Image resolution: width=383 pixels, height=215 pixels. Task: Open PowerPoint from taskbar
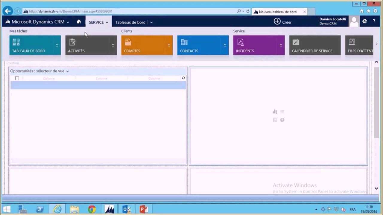coord(144,209)
